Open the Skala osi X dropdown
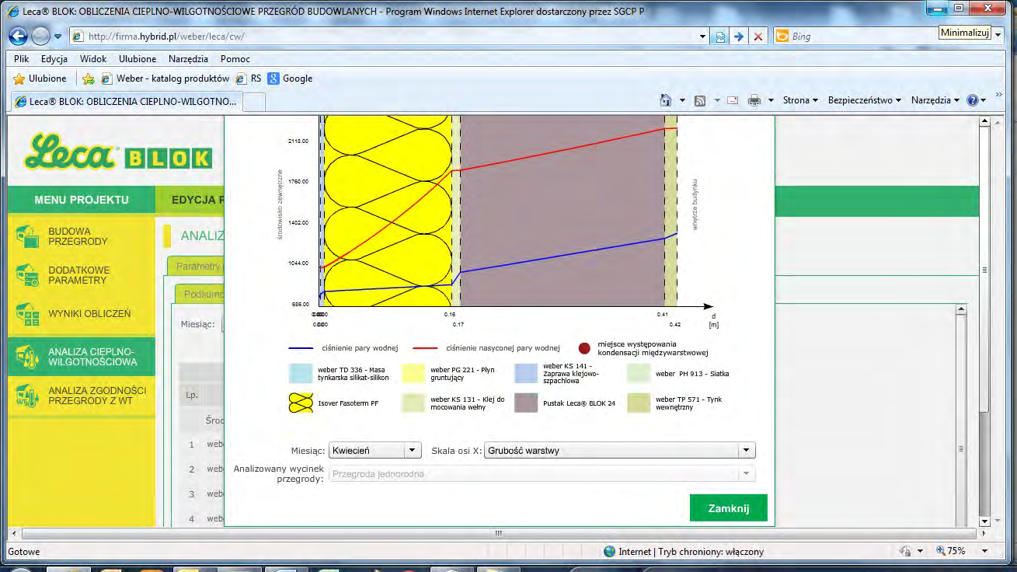 click(x=620, y=451)
